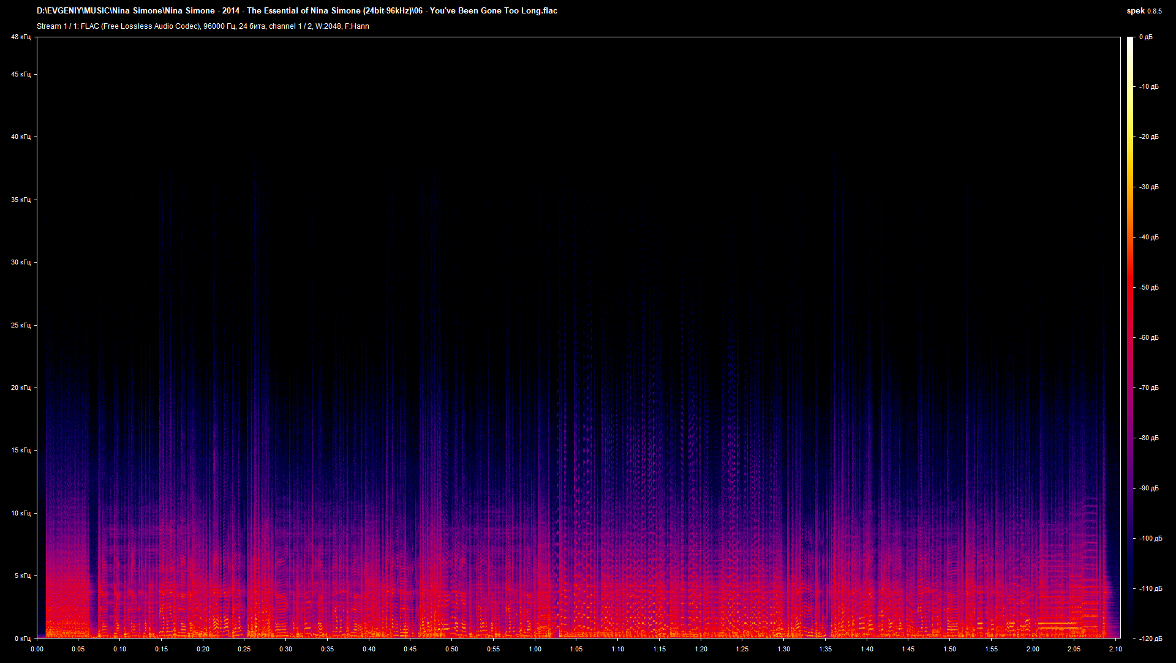Image resolution: width=1176 pixels, height=663 pixels.
Task: Select the '15 кГц' frequency axis label
Action: click(20, 450)
